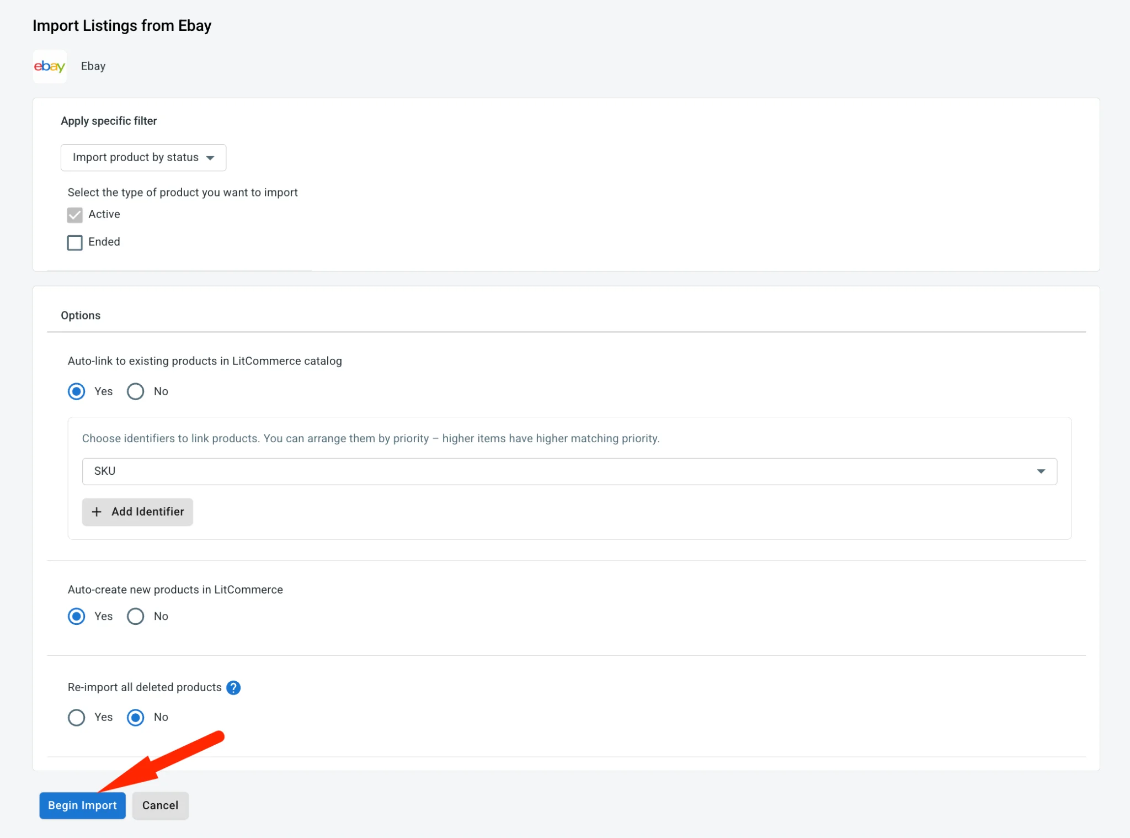Click the Import Listings from Ebay heading

pyautogui.click(x=122, y=25)
